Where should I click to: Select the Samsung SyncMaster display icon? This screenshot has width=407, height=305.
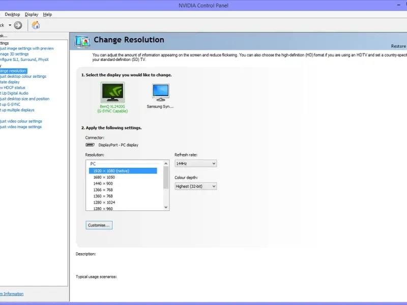tap(161, 93)
